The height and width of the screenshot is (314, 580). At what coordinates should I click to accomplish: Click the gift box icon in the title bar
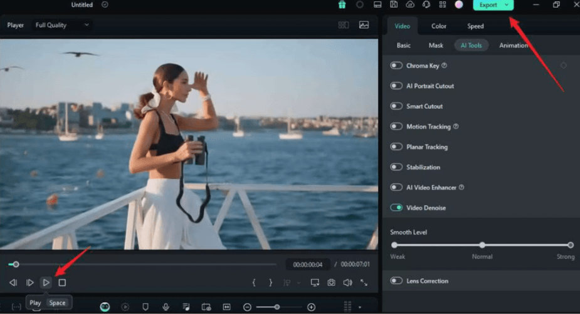342,5
